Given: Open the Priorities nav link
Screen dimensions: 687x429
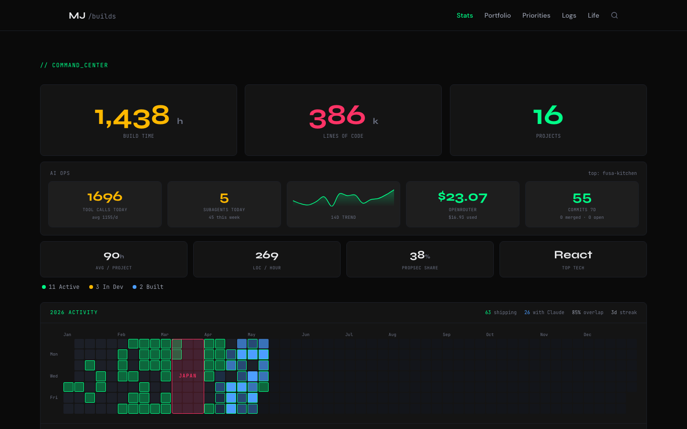Looking at the screenshot, I should tap(536, 15).
